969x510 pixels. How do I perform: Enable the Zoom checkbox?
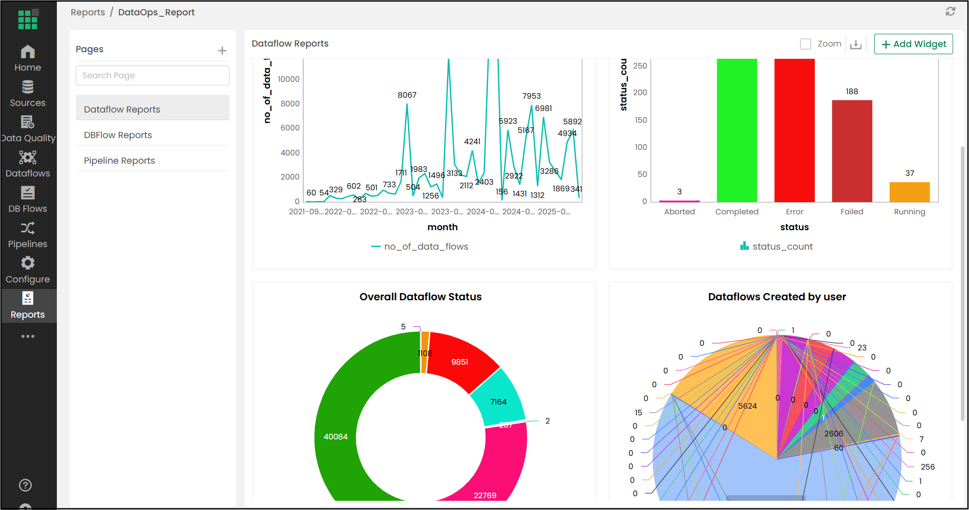tap(806, 44)
